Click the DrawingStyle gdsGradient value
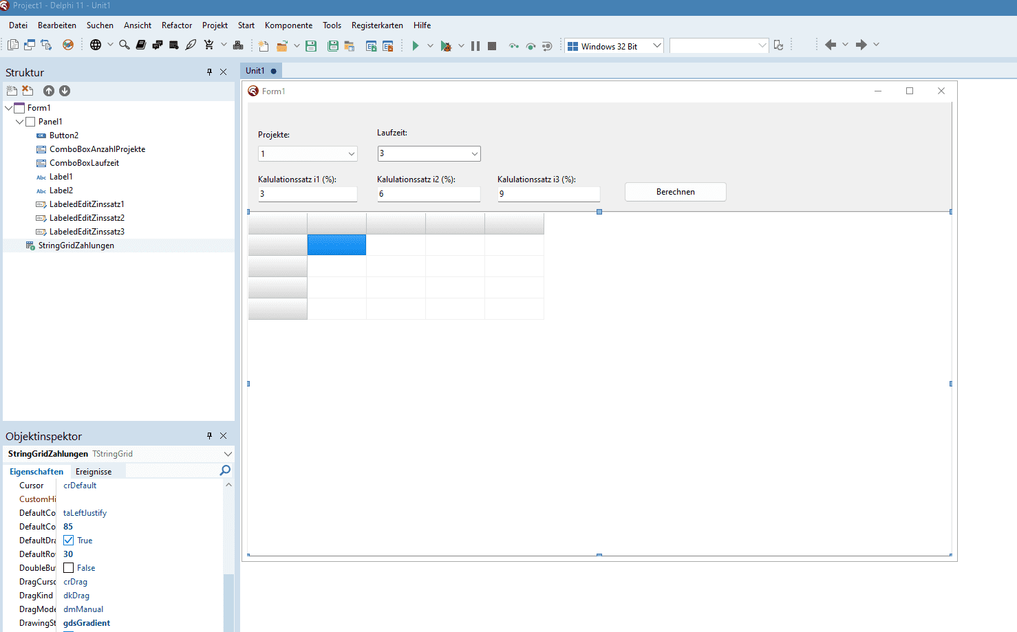The width and height of the screenshot is (1017, 632). (x=87, y=623)
